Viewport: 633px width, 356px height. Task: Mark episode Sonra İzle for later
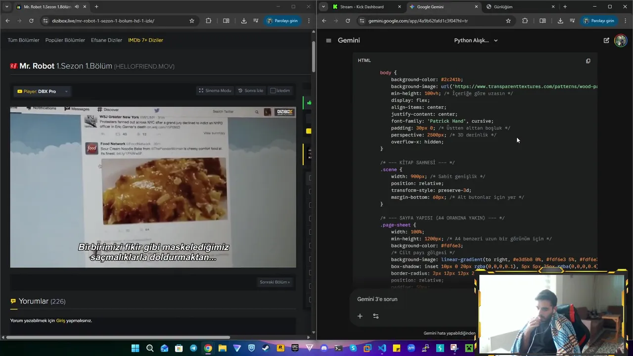tap(250, 90)
